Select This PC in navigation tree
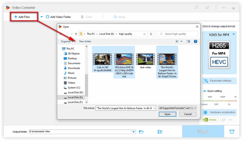This screenshot has width=243, height=141. tap(68, 49)
